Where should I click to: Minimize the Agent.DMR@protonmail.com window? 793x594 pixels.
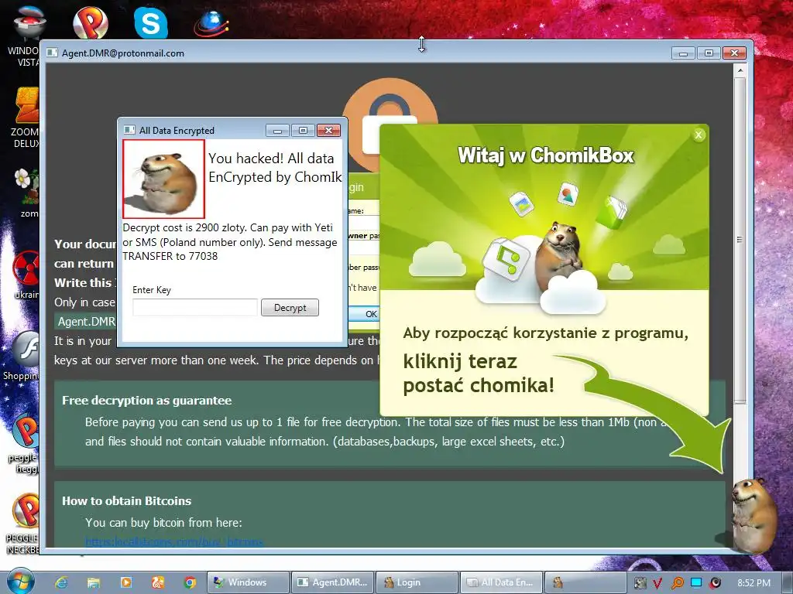pyautogui.click(x=683, y=53)
